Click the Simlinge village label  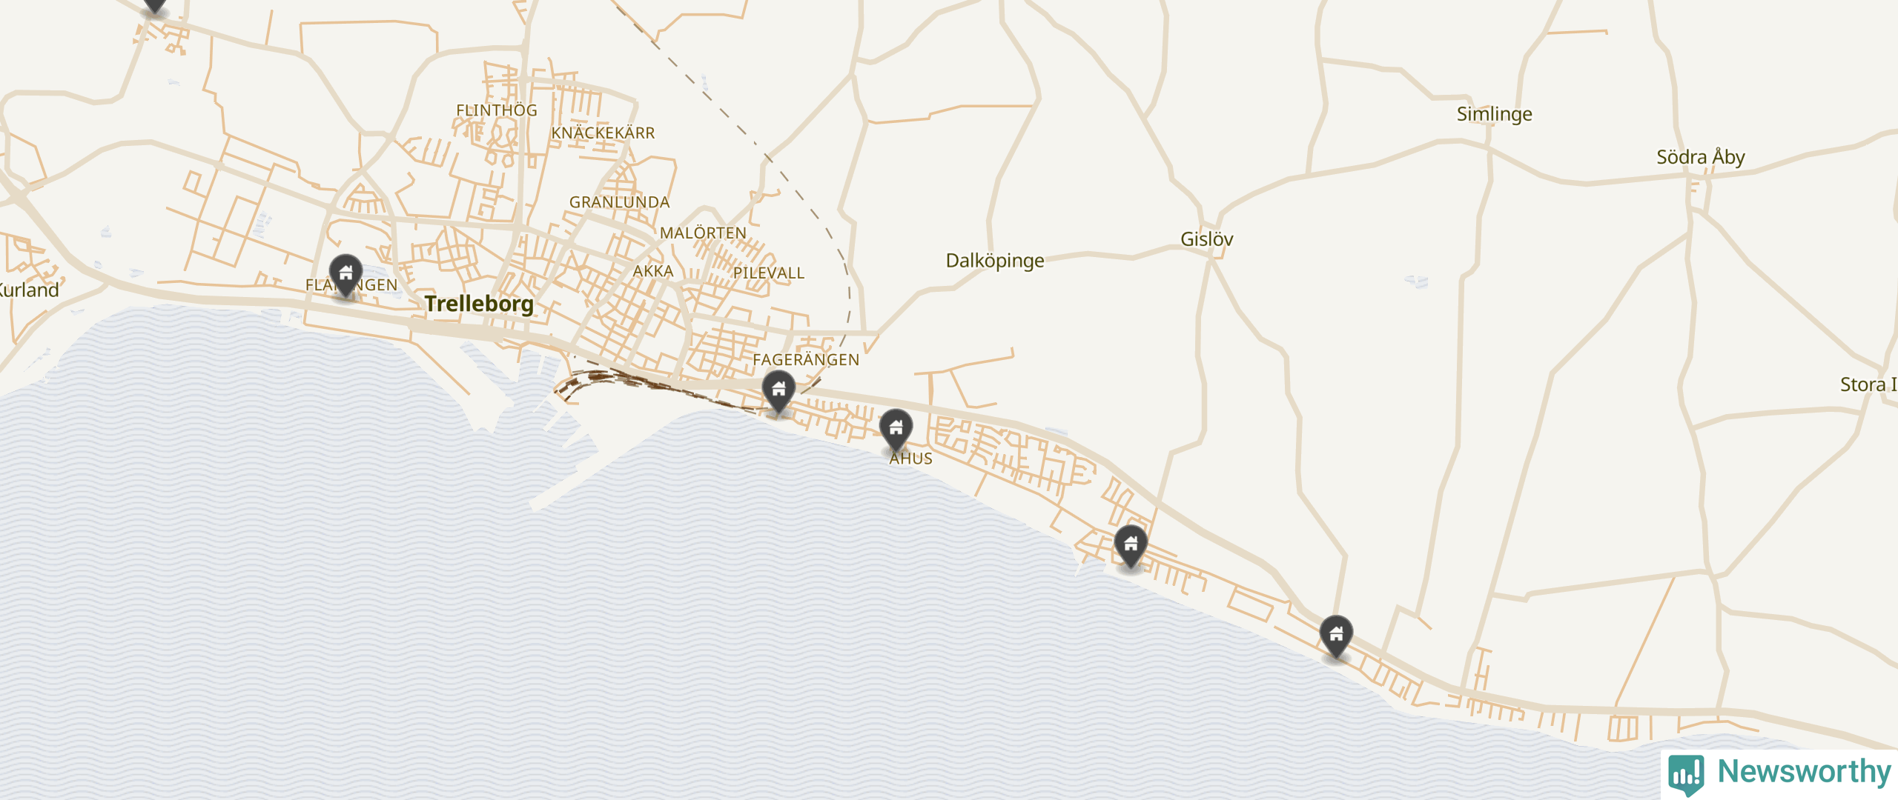[x=1494, y=114]
